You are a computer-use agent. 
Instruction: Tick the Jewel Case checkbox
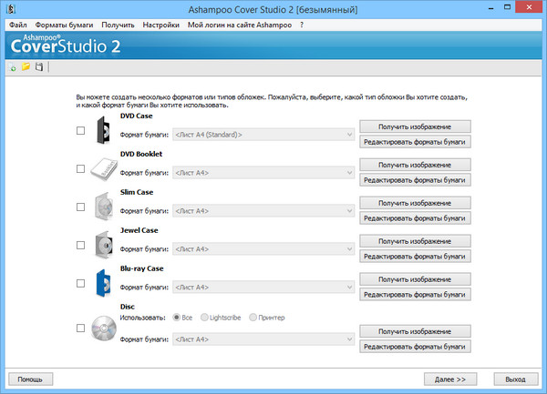[x=80, y=247]
